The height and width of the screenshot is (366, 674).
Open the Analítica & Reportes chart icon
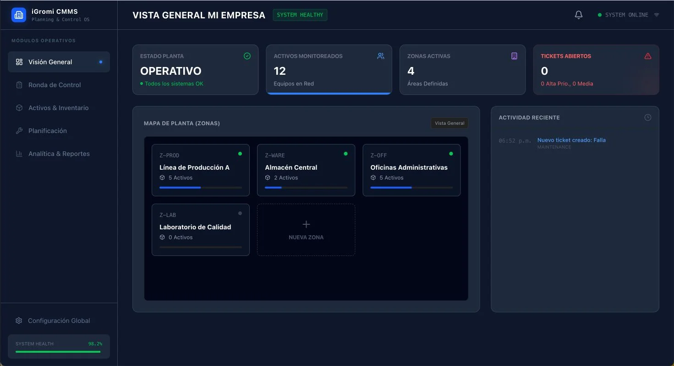pos(19,154)
